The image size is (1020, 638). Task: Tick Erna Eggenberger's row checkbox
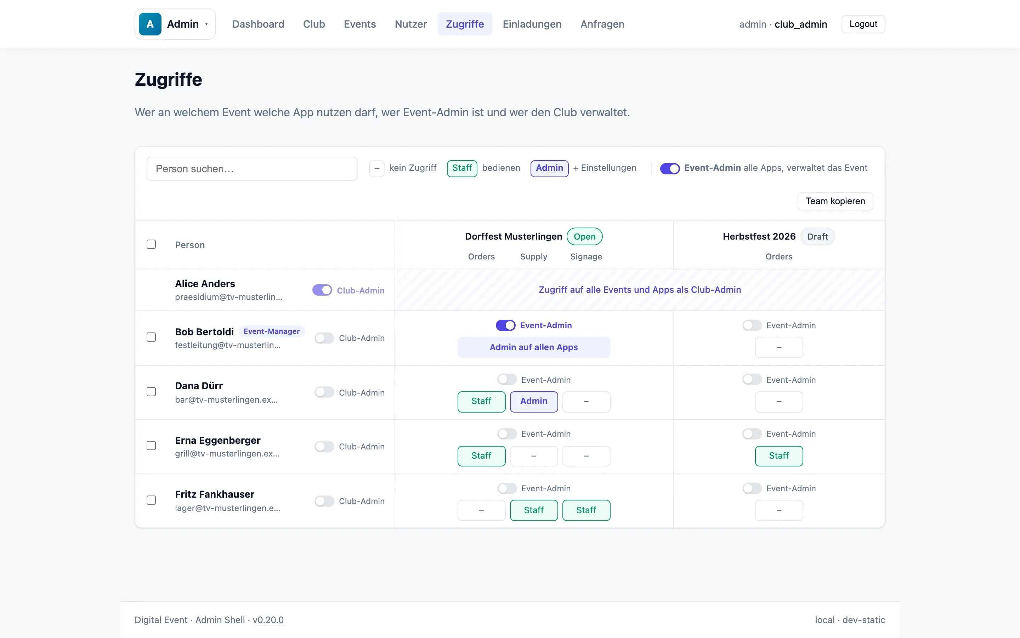(x=151, y=446)
